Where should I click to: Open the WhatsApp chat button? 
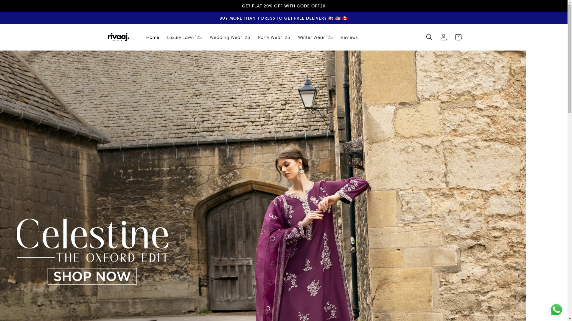coord(556,310)
